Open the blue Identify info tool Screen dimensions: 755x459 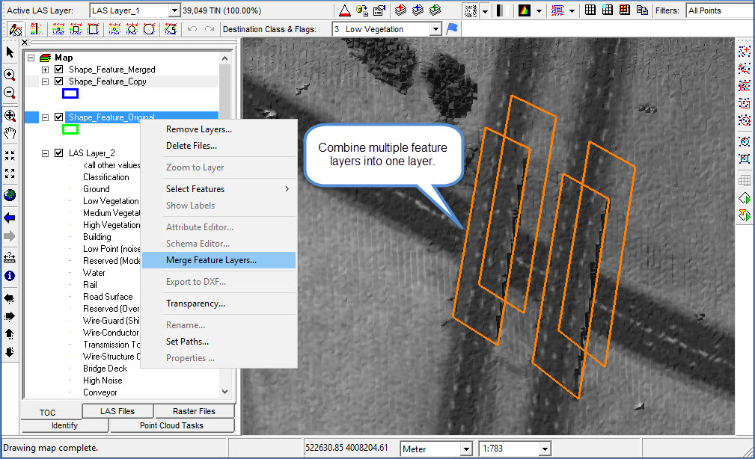10,276
